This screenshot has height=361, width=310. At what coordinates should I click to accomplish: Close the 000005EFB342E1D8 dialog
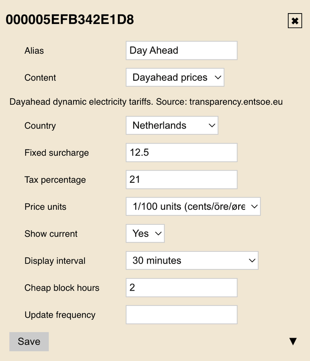[x=294, y=21]
